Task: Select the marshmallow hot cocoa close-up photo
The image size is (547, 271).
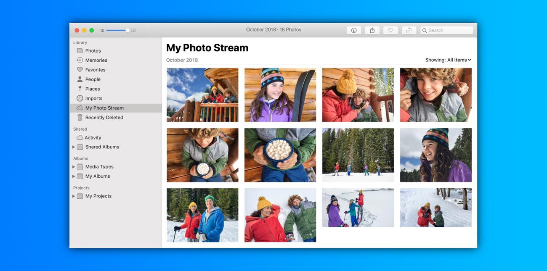Action: [x=280, y=155]
